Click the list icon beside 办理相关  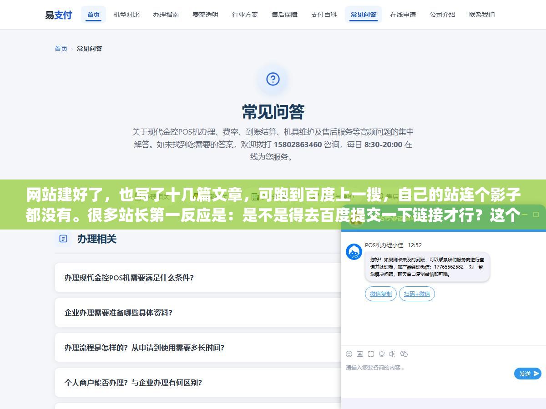[63, 239]
